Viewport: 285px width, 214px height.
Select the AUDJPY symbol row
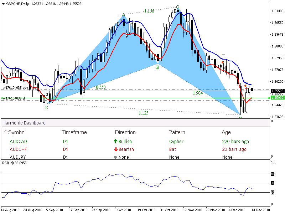pyautogui.click(x=17, y=157)
